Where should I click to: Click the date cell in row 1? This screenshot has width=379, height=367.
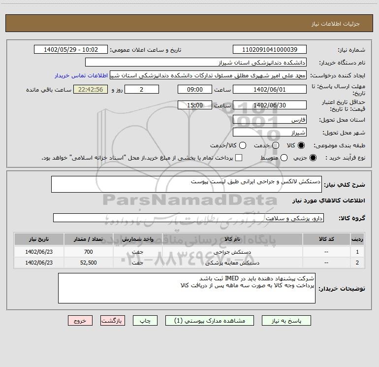coord(39,252)
